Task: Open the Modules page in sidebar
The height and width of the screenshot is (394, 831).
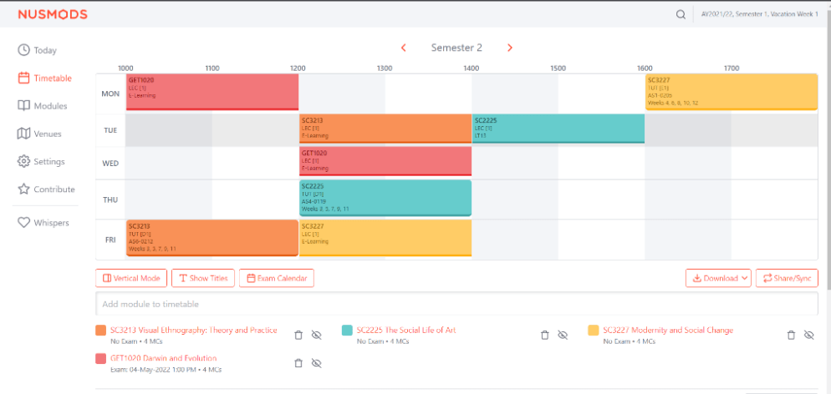Action: tap(48, 106)
